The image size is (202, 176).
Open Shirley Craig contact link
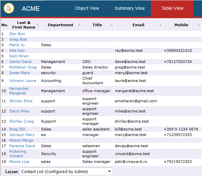[x=21, y=121]
